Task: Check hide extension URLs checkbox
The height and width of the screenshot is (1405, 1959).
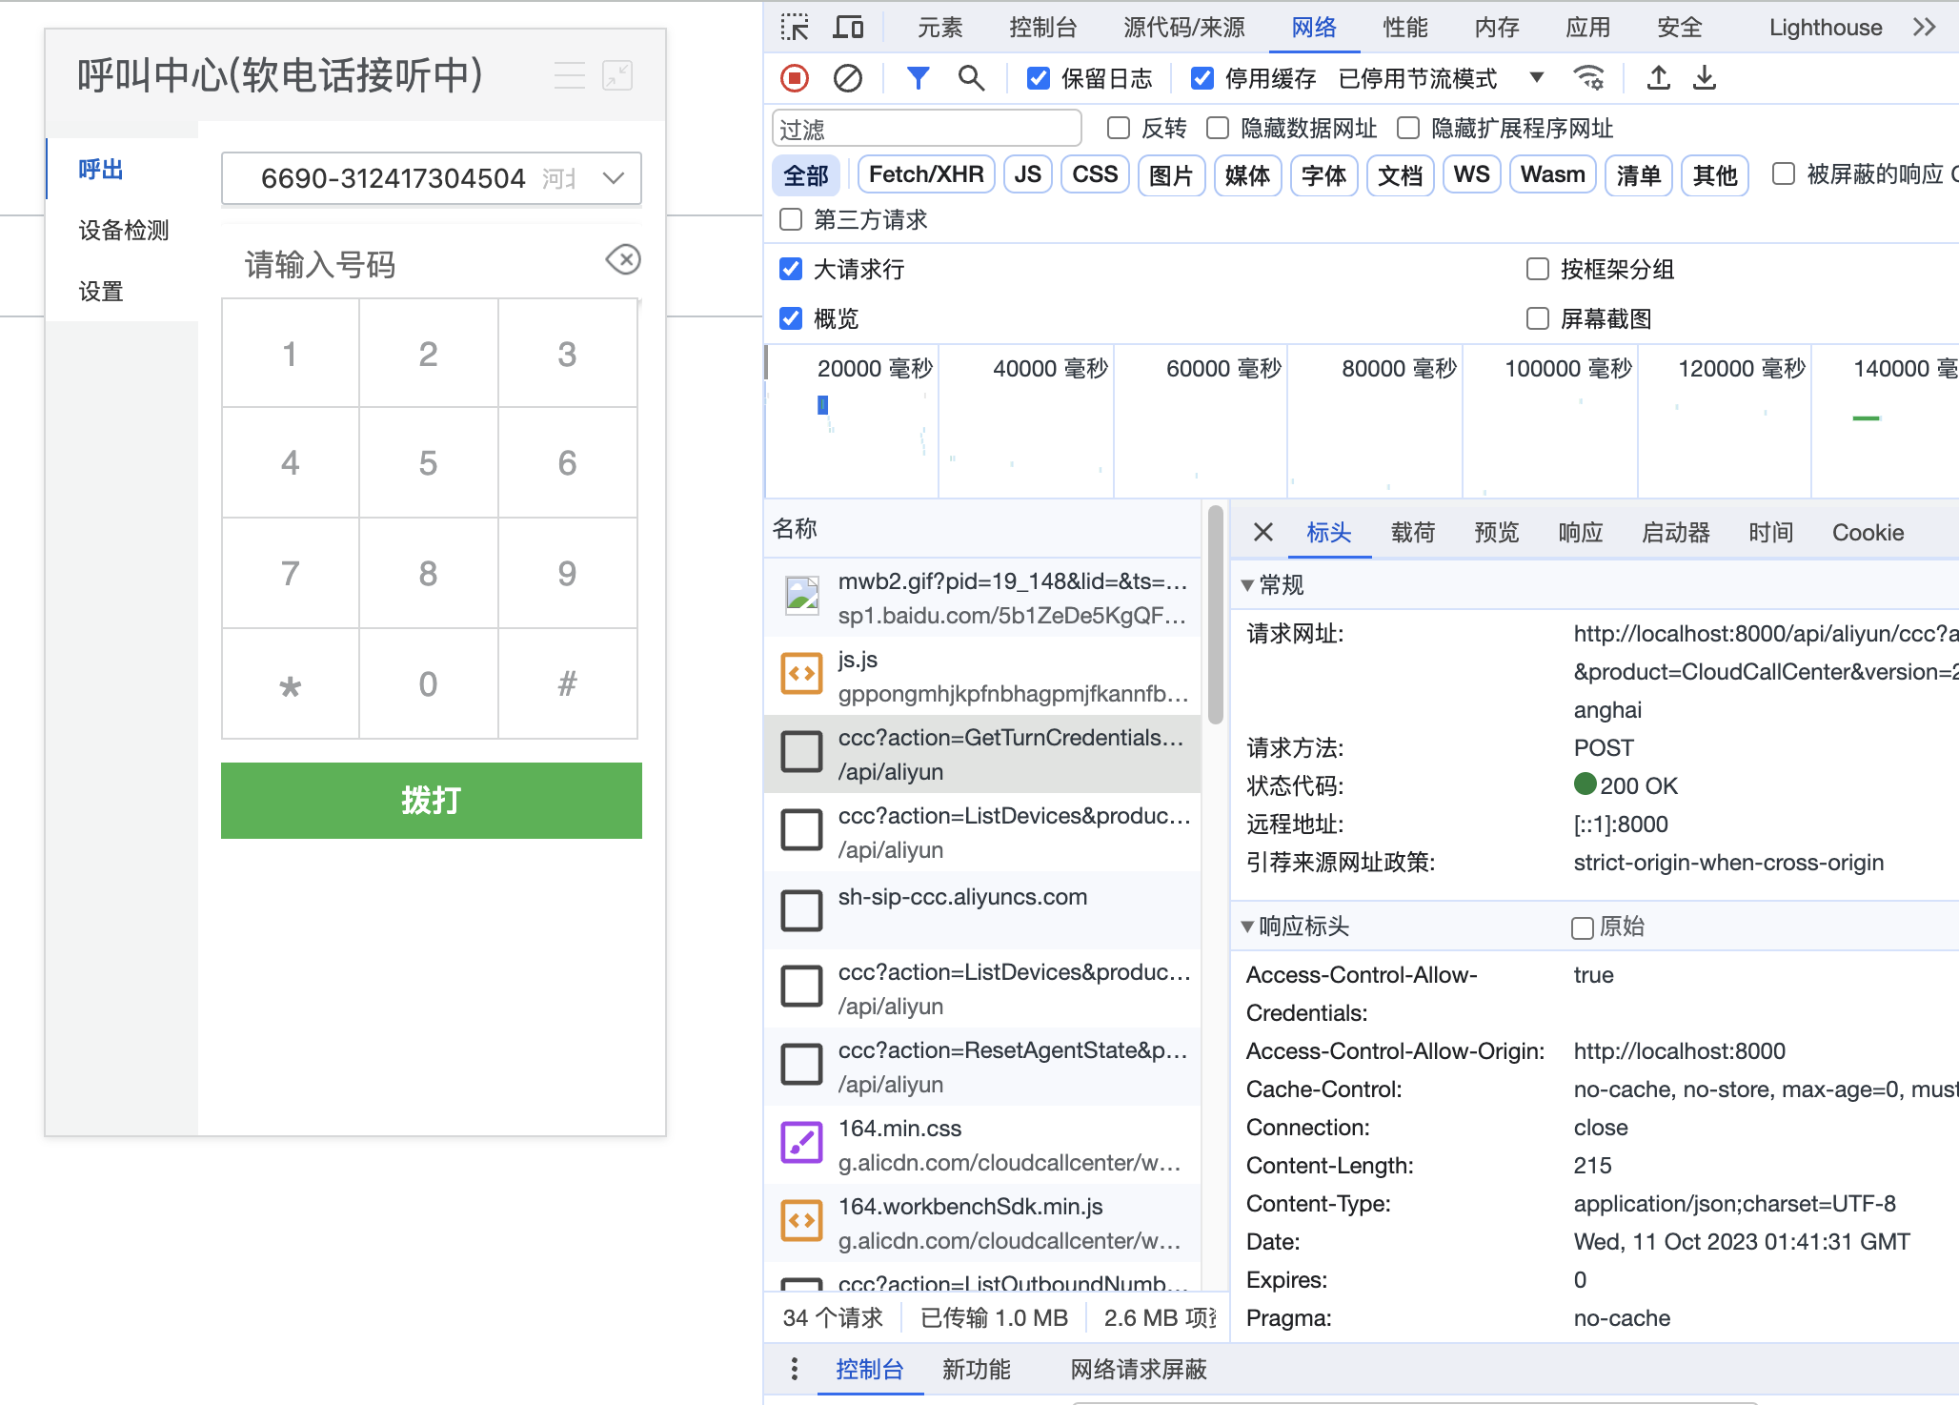Action: click(1408, 128)
